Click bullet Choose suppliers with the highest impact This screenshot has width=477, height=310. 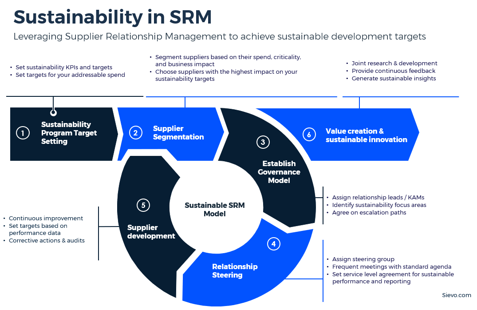226,75
